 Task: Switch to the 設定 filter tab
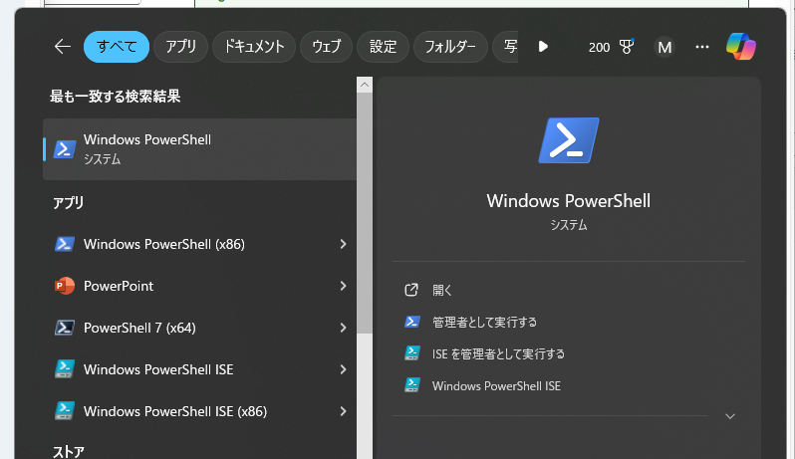pos(383,47)
